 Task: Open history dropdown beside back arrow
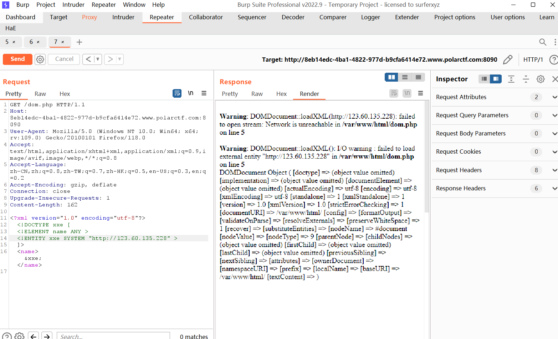[x=98, y=59]
